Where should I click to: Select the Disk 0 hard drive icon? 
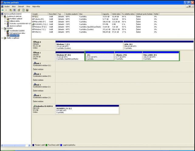pyautogui.click(x=34, y=42)
